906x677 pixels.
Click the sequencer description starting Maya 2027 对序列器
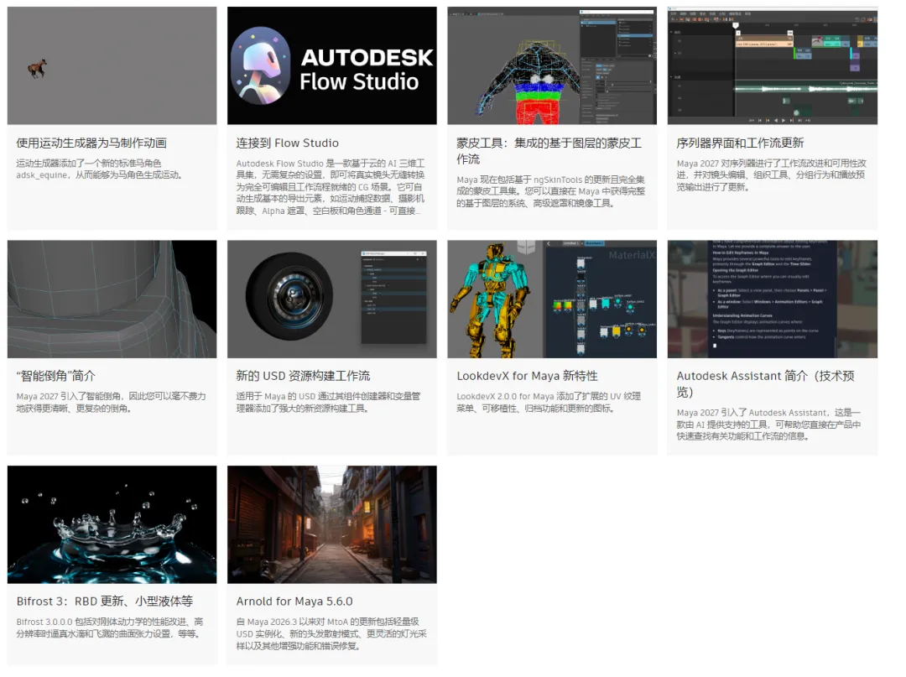click(772, 175)
